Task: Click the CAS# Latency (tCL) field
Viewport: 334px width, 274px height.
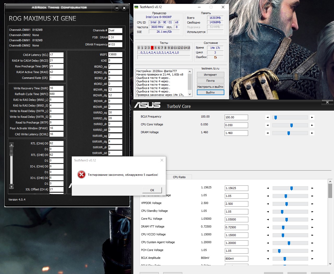Action: tap(56, 55)
